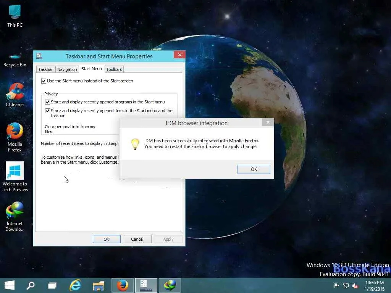391x293 pixels.
Task: Switch to Taskbar Properties taskbar button
Action: click(146, 285)
